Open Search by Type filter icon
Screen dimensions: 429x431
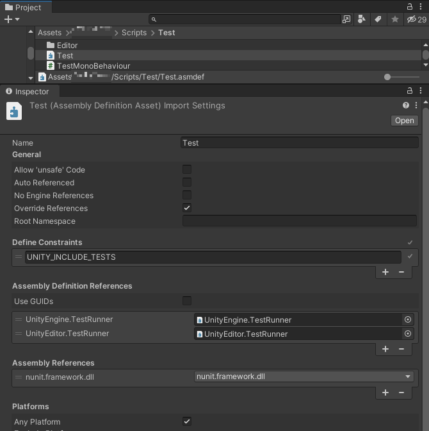pos(362,19)
